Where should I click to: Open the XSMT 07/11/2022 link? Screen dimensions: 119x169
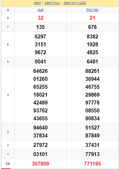pos(75,3)
